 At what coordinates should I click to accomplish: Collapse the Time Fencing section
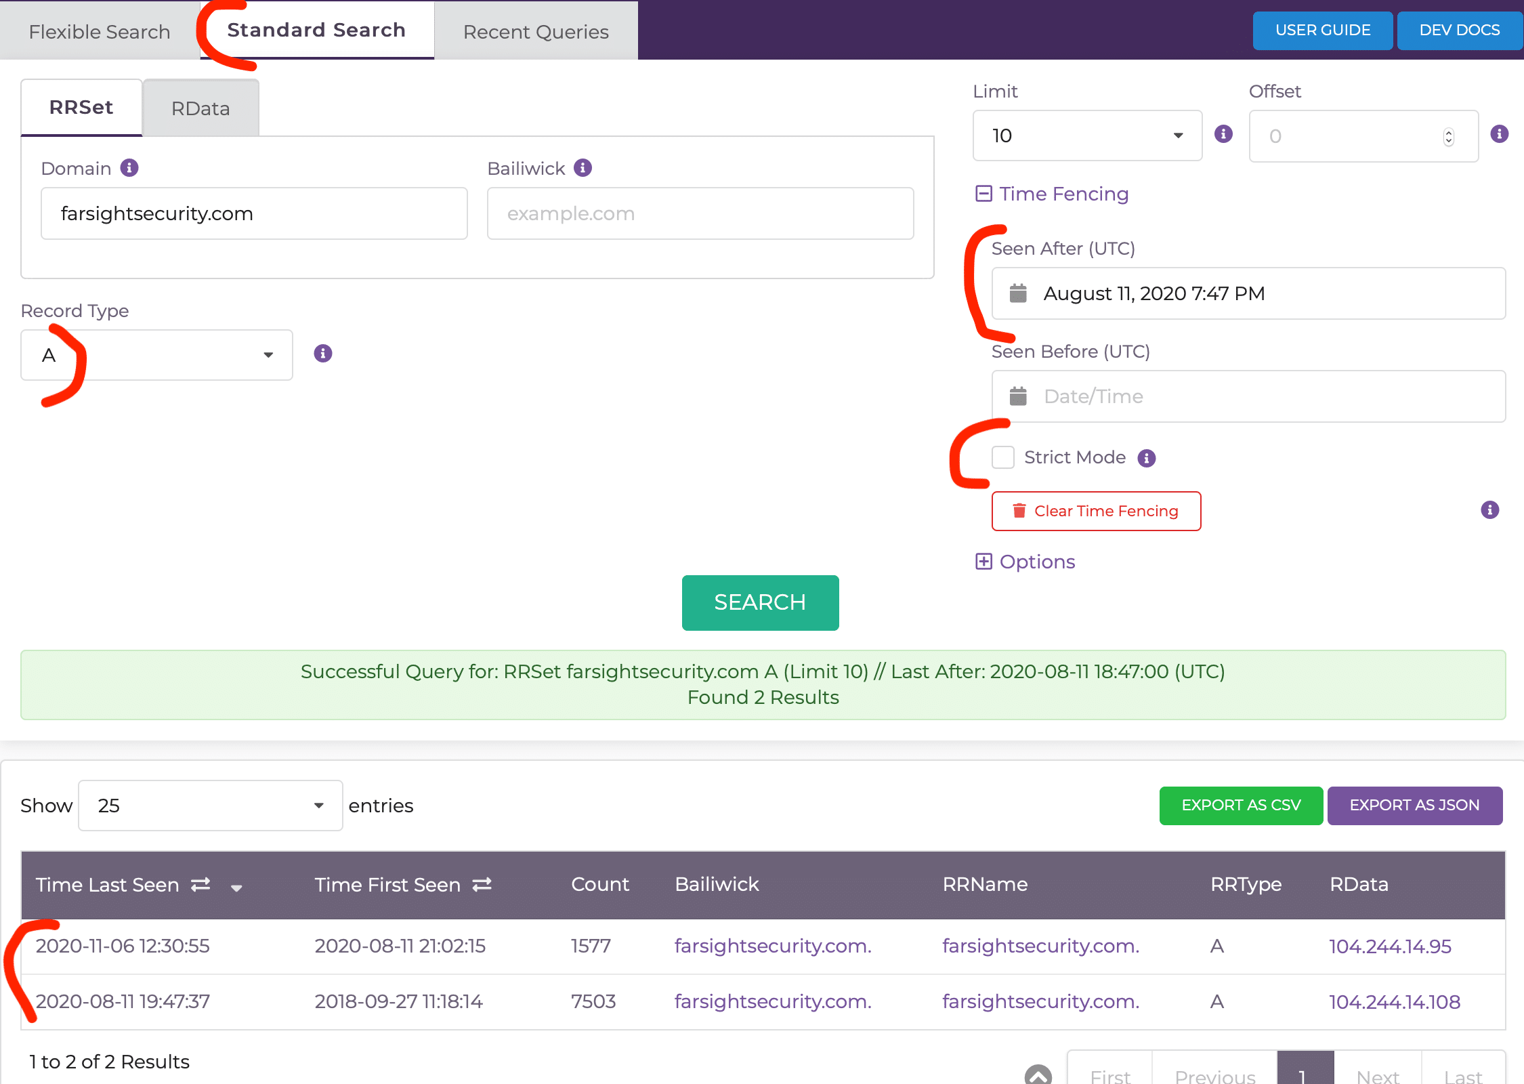(1052, 194)
